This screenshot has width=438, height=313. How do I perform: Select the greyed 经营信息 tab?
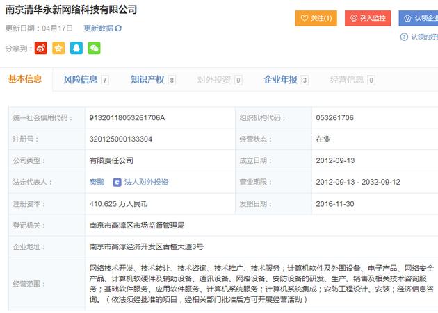[x=346, y=80]
